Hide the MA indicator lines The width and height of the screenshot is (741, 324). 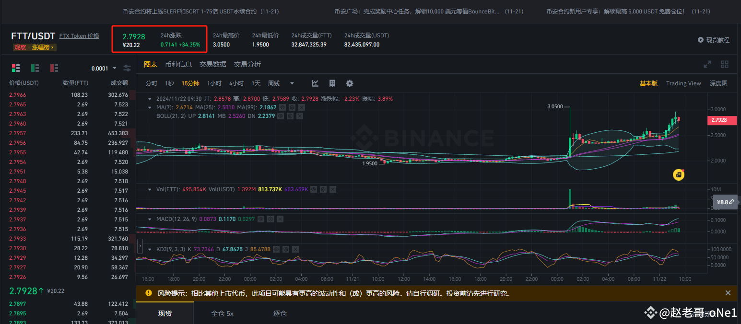[x=282, y=107]
